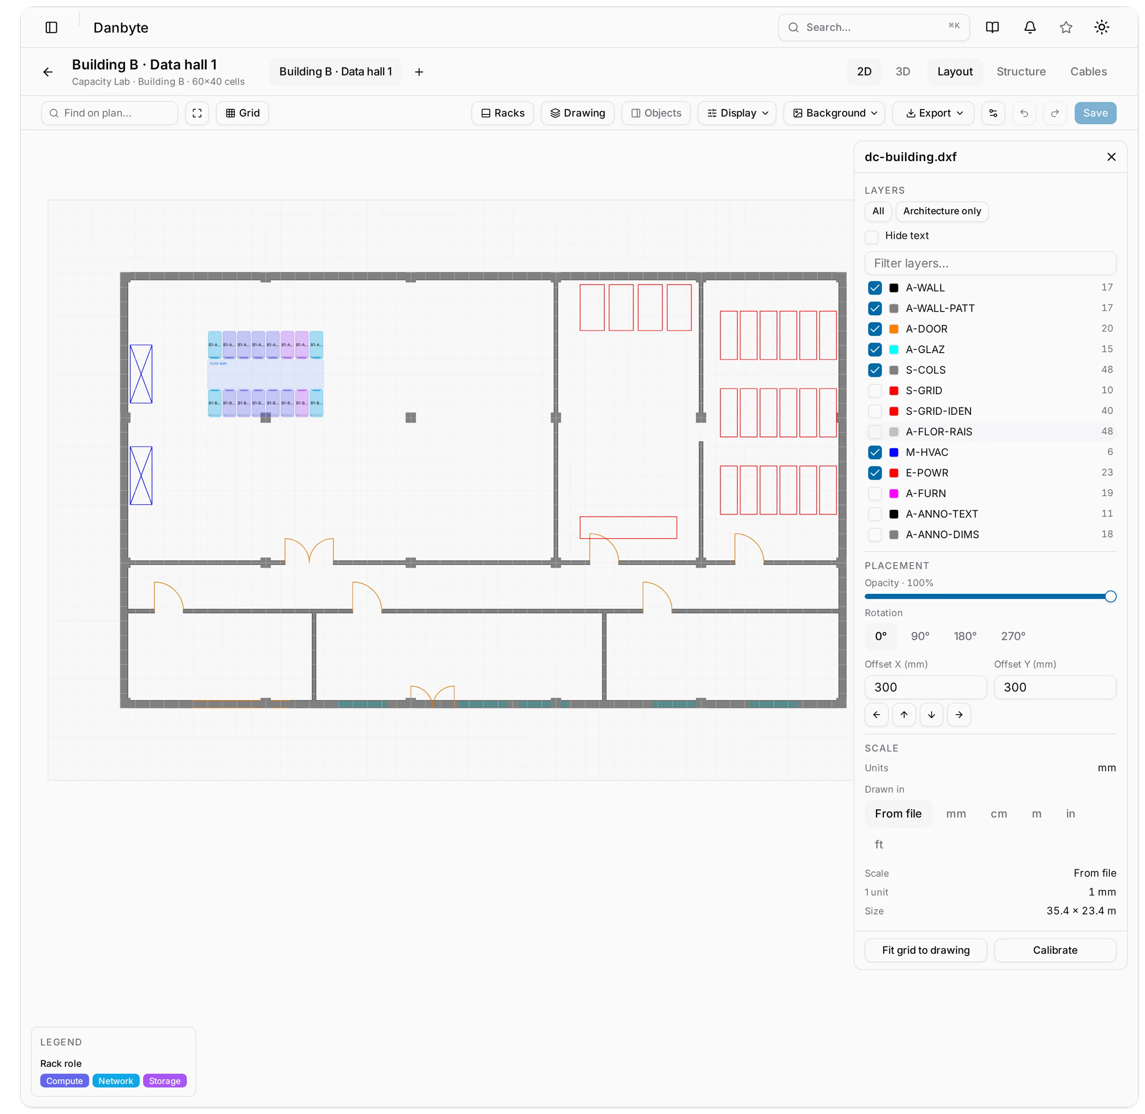Open the Background dropdown

[x=834, y=113]
